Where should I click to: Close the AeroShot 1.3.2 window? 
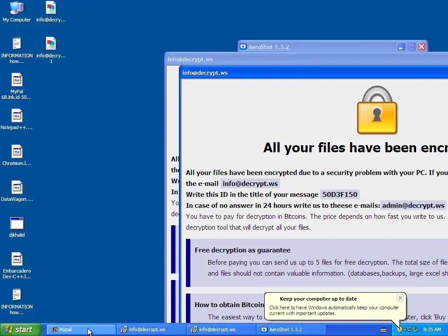pos(421,46)
